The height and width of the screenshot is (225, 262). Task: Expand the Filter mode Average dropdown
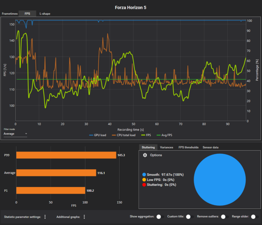[15, 134]
